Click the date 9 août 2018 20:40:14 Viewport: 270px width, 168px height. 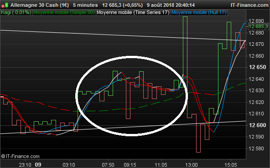click(171, 5)
